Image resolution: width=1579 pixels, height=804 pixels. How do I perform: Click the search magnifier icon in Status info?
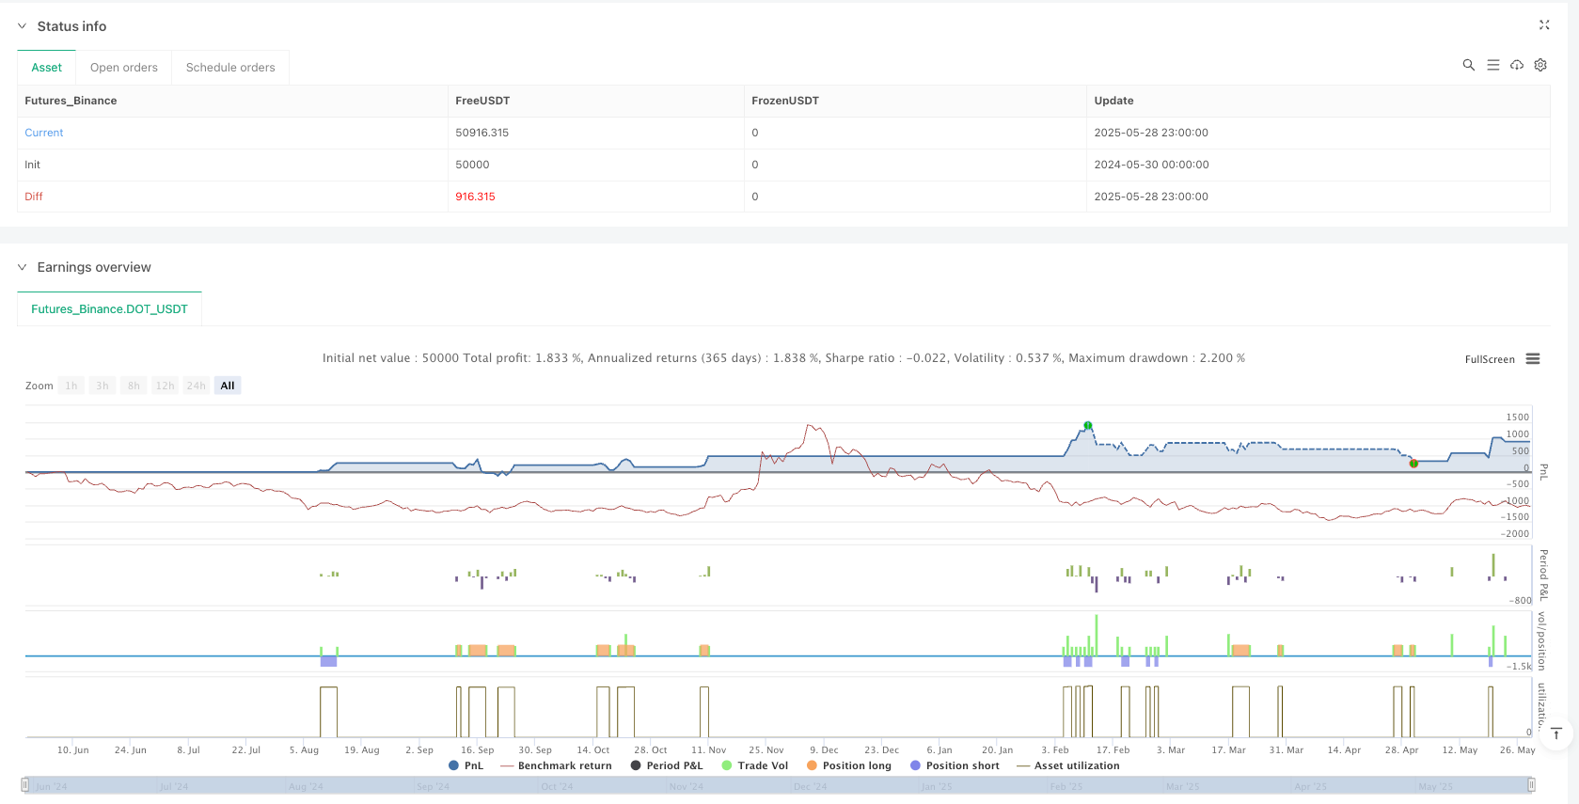tap(1468, 65)
